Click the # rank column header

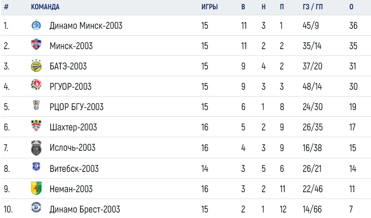[x=6, y=7]
